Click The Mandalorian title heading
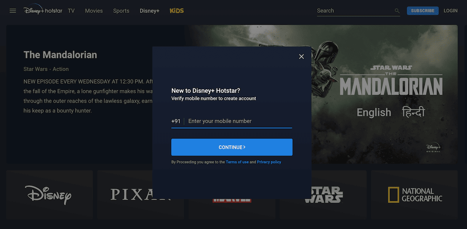This screenshot has height=229, width=467. [x=60, y=55]
